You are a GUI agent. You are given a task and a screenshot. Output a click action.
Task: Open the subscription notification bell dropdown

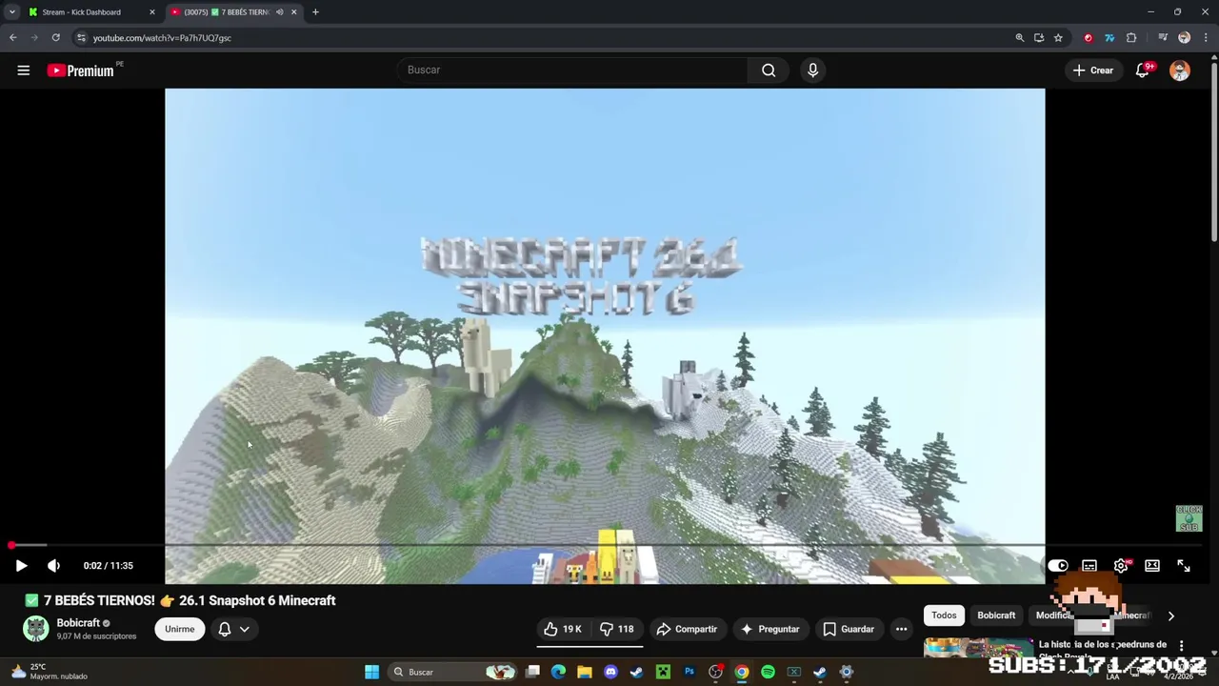(234, 629)
